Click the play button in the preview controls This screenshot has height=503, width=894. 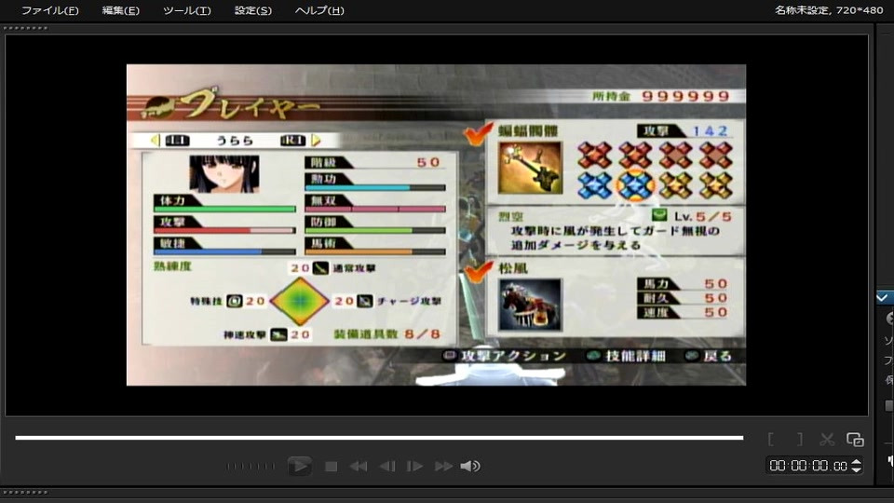click(299, 466)
